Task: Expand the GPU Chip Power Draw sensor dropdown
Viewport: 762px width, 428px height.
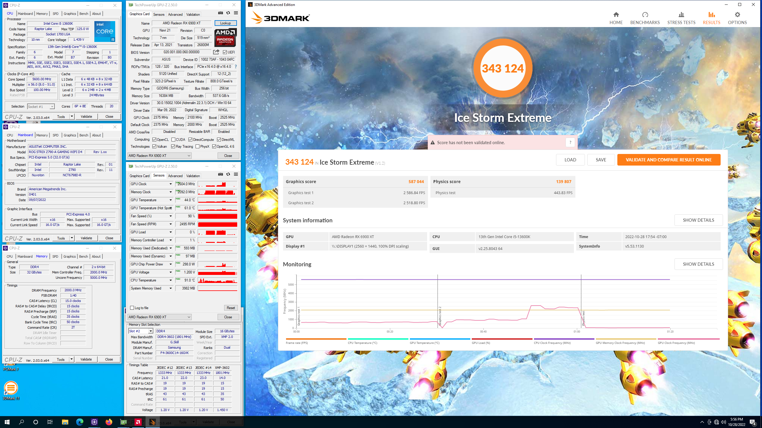Action: coord(171,264)
